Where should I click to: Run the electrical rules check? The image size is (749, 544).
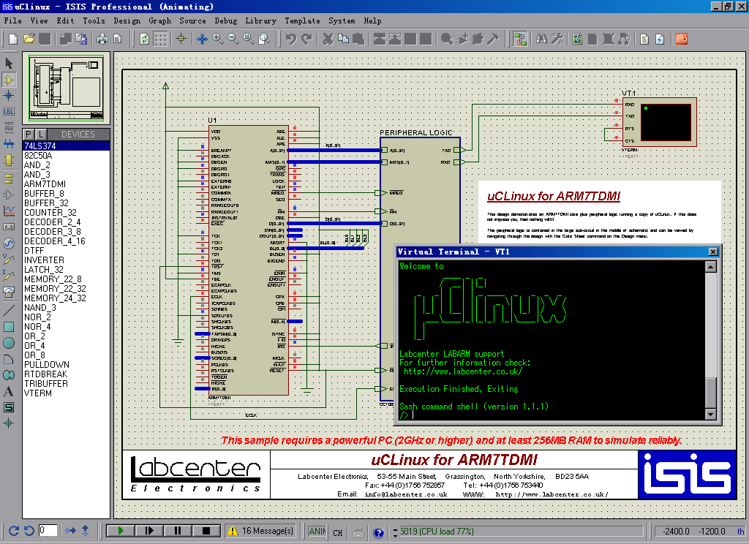tap(660, 39)
